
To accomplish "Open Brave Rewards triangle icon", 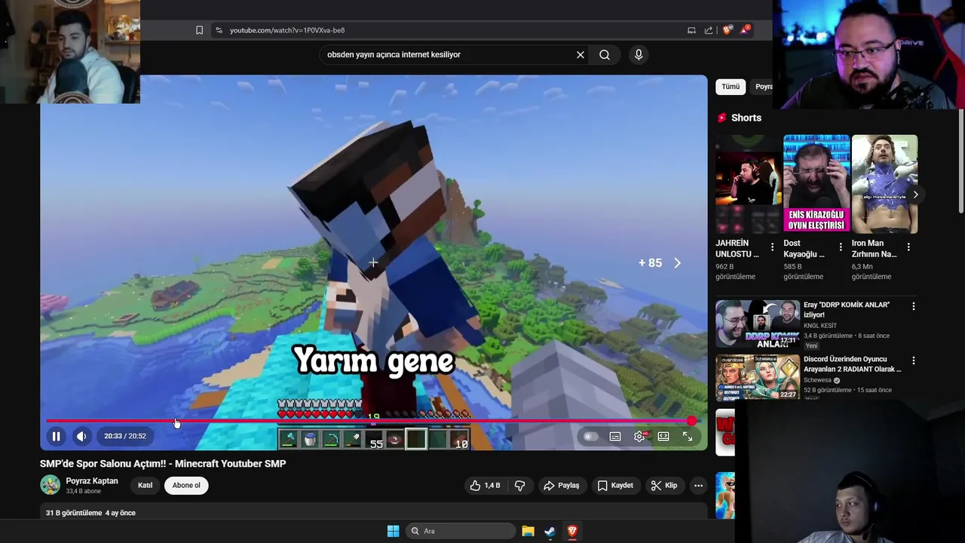I will (x=745, y=30).
